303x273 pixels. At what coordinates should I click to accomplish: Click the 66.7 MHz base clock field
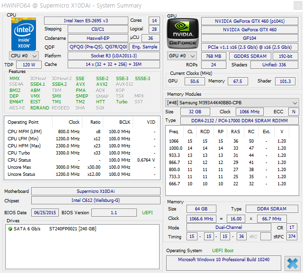(272, 219)
